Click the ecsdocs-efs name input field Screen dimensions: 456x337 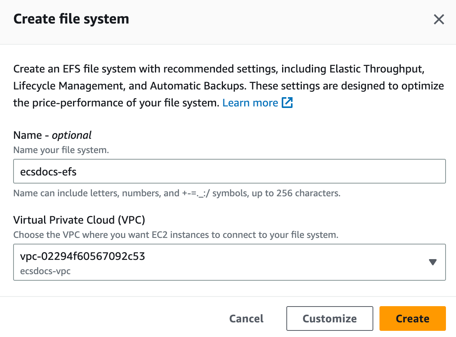(229, 171)
